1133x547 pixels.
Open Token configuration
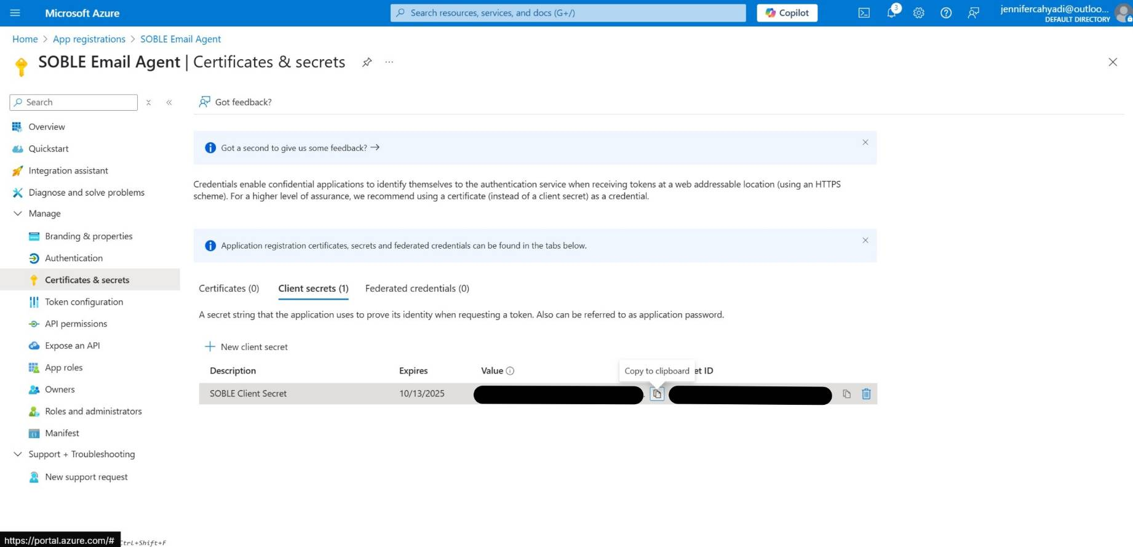[x=84, y=302]
